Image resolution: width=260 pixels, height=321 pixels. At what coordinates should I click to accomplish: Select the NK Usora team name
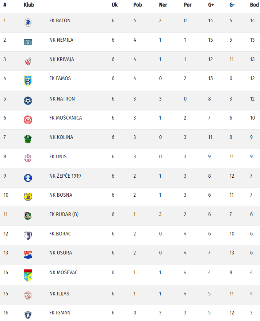61,253
